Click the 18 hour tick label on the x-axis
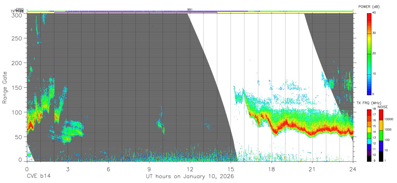 click(x=272, y=169)
